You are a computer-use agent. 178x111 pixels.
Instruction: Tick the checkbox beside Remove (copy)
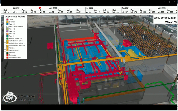point(5,50)
